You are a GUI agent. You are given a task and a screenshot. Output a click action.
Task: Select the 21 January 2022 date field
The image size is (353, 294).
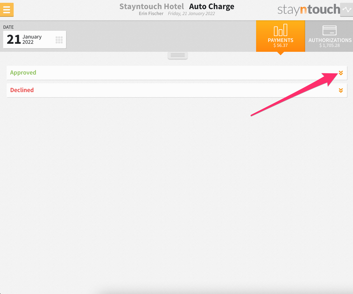tap(35, 40)
